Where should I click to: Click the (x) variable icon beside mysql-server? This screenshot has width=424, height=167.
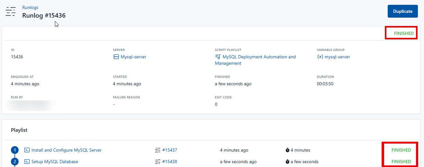pyautogui.click(x=320, y=57)
